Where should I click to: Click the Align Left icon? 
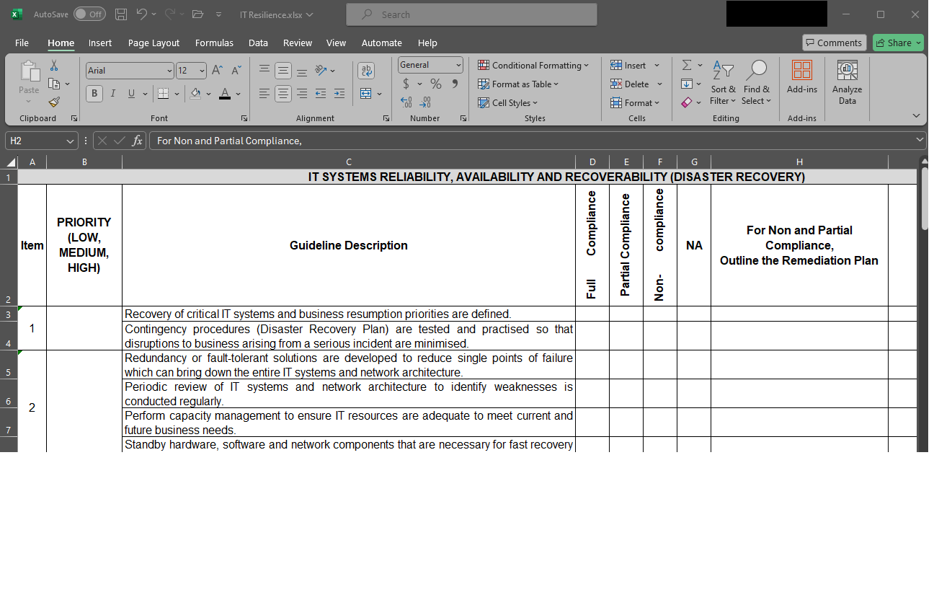[264, 94]
